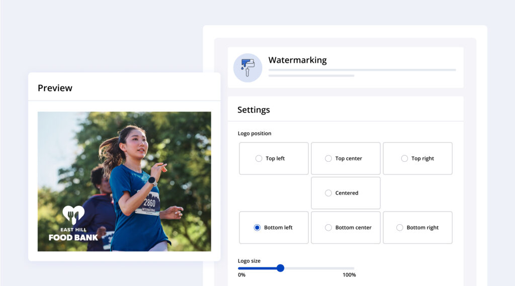Click the Preview panel heading
The width and height of the screenshot is (515, 286).
click(x=55, y=88)
